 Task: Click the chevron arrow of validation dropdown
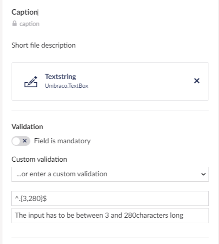point(203,174)
